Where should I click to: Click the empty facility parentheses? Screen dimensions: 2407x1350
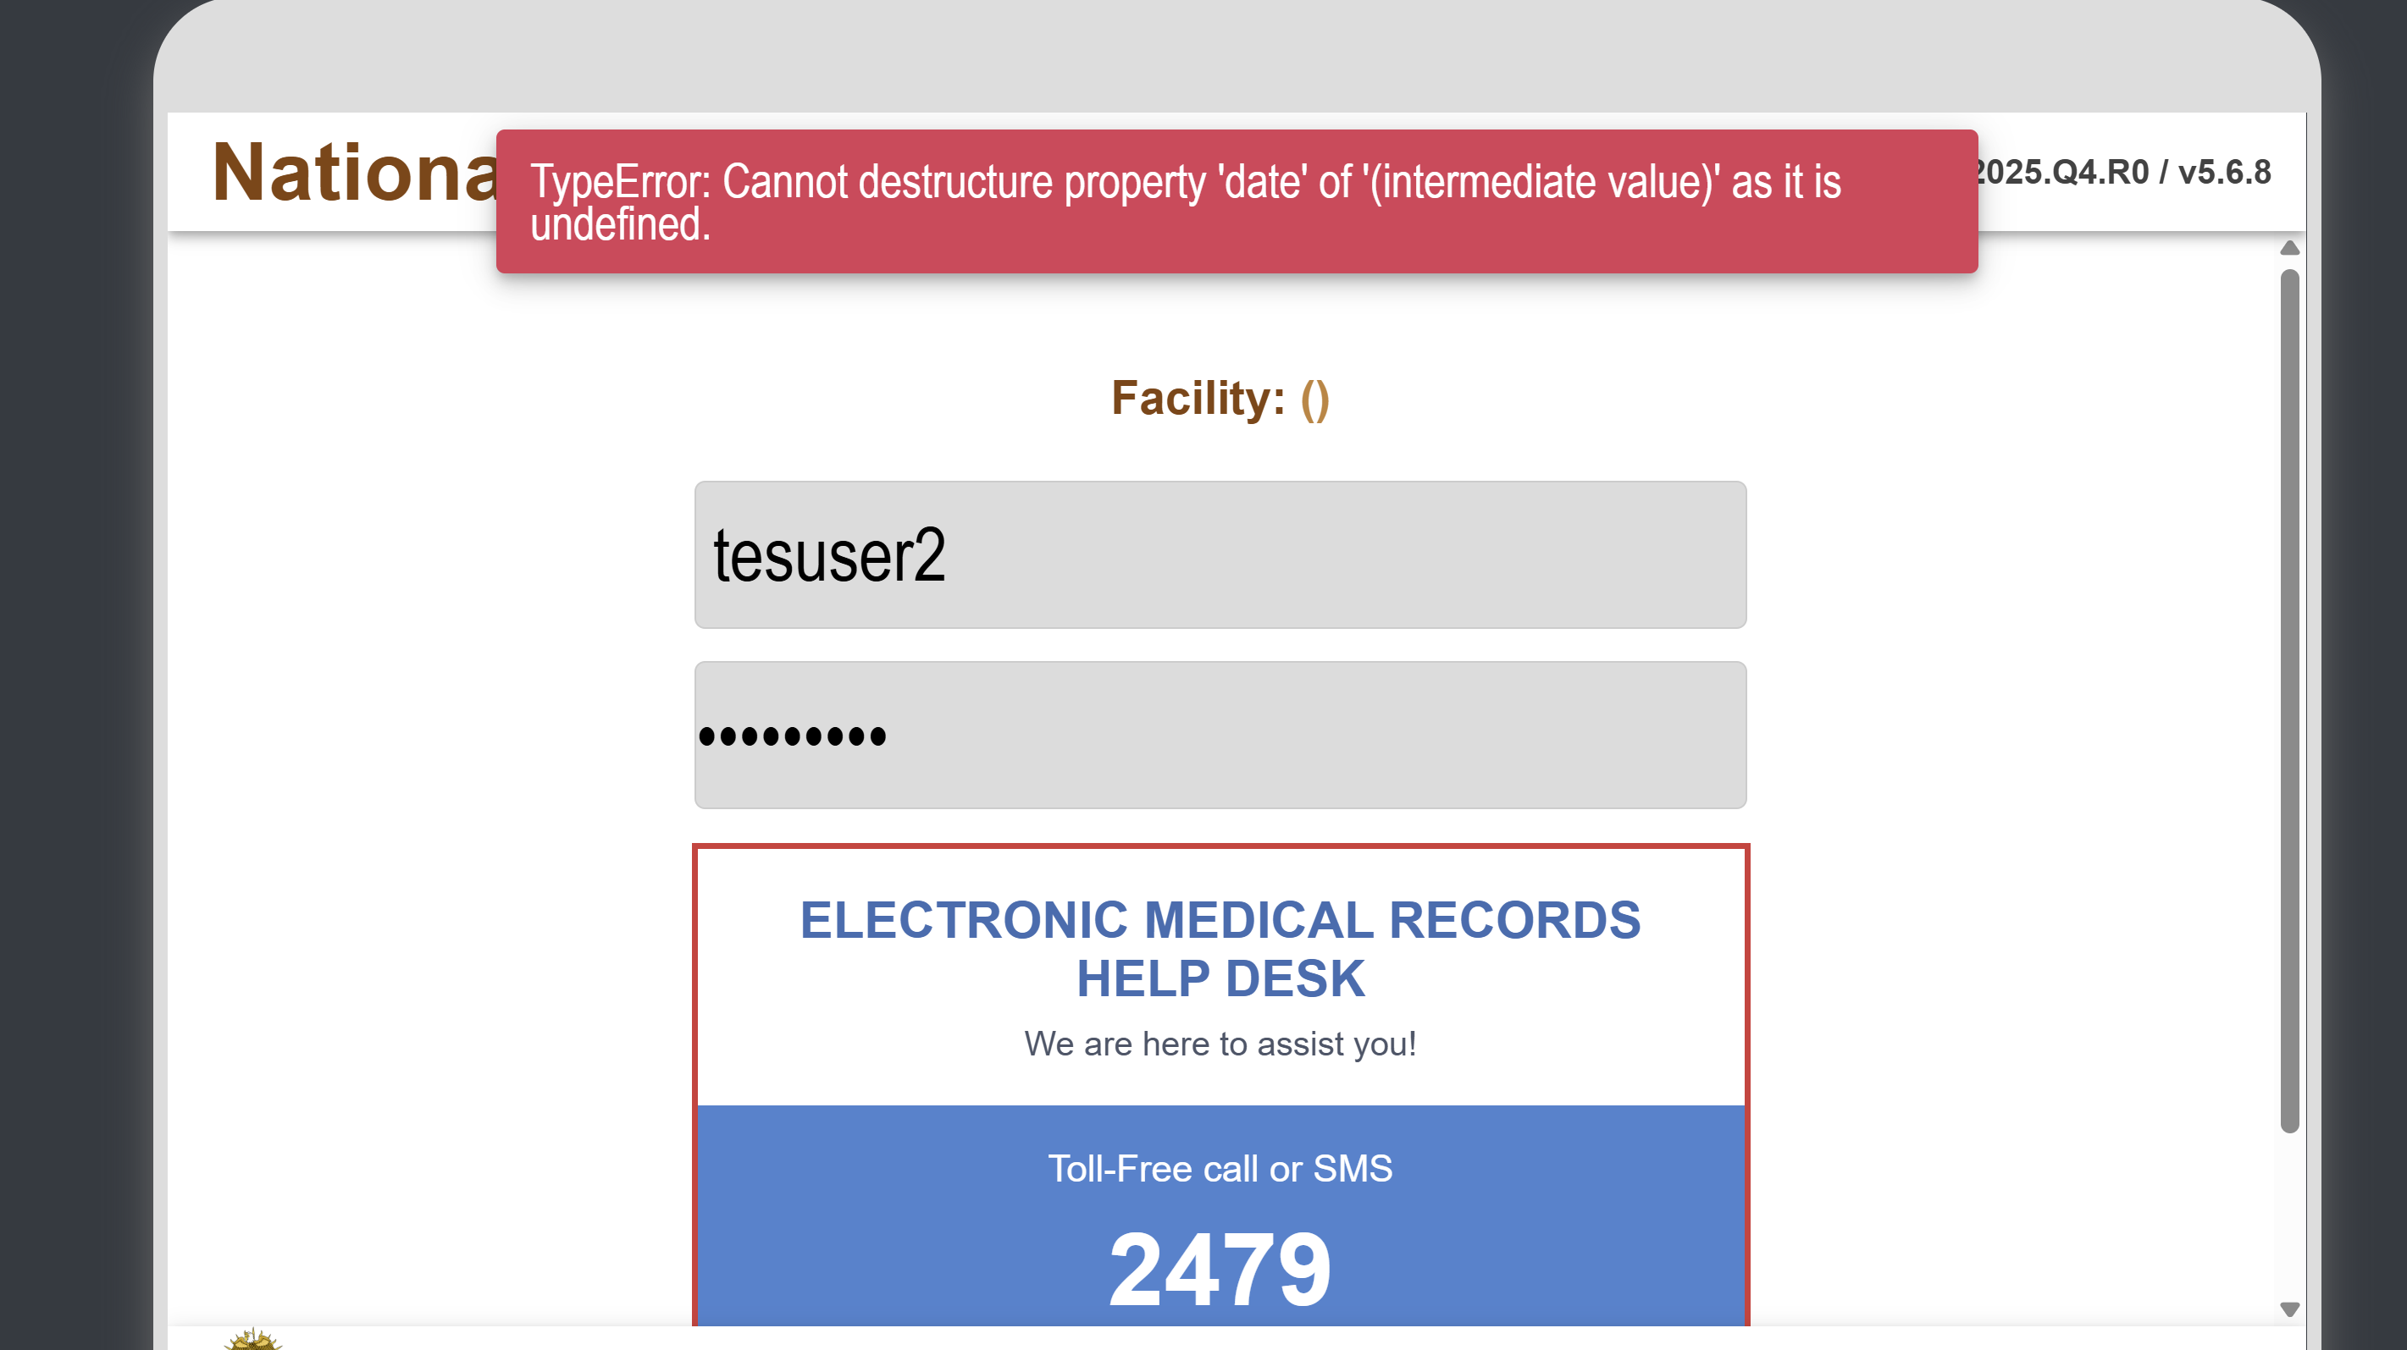point(1314,400)
